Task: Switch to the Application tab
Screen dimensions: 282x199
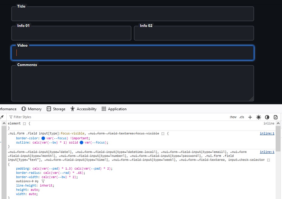Action: [114, 109]
